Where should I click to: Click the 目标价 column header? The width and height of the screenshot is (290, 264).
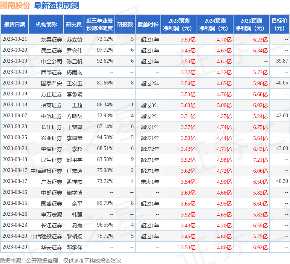[279, 24]
